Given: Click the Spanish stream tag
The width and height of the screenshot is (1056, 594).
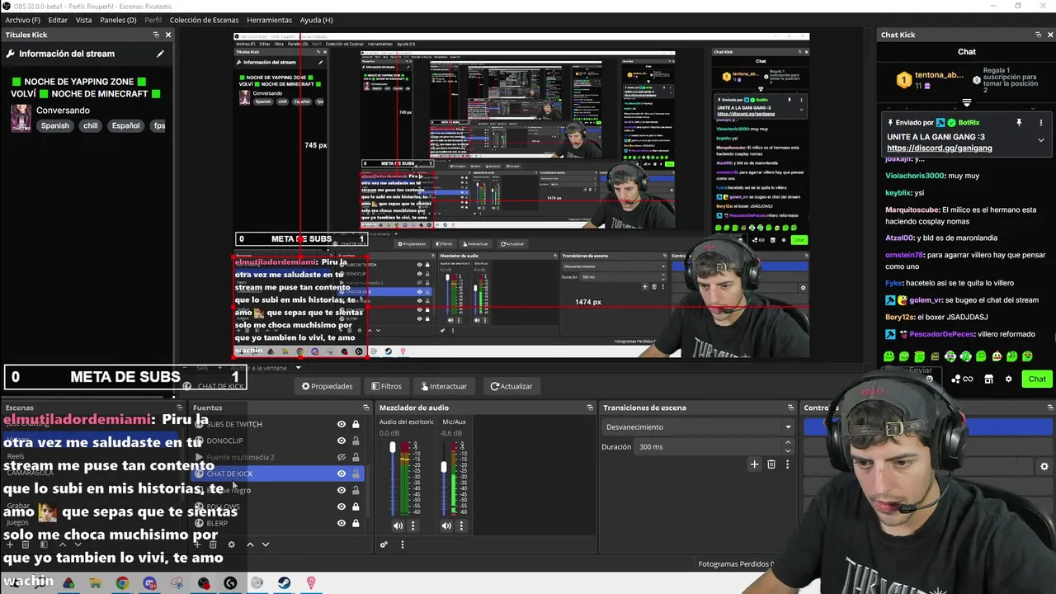Looking at the screenshot, I should point(55,125).
